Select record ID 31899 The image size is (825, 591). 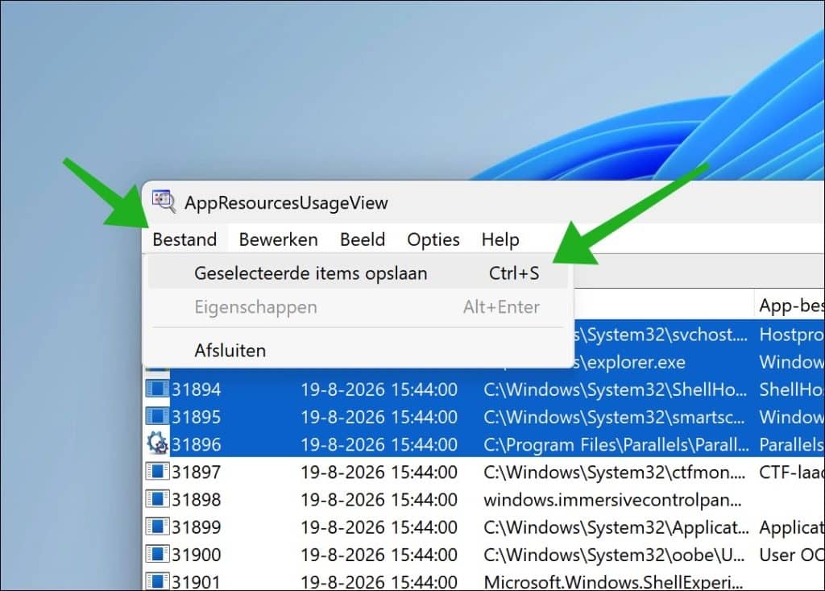pyautogui.click(x=197, y=527)
